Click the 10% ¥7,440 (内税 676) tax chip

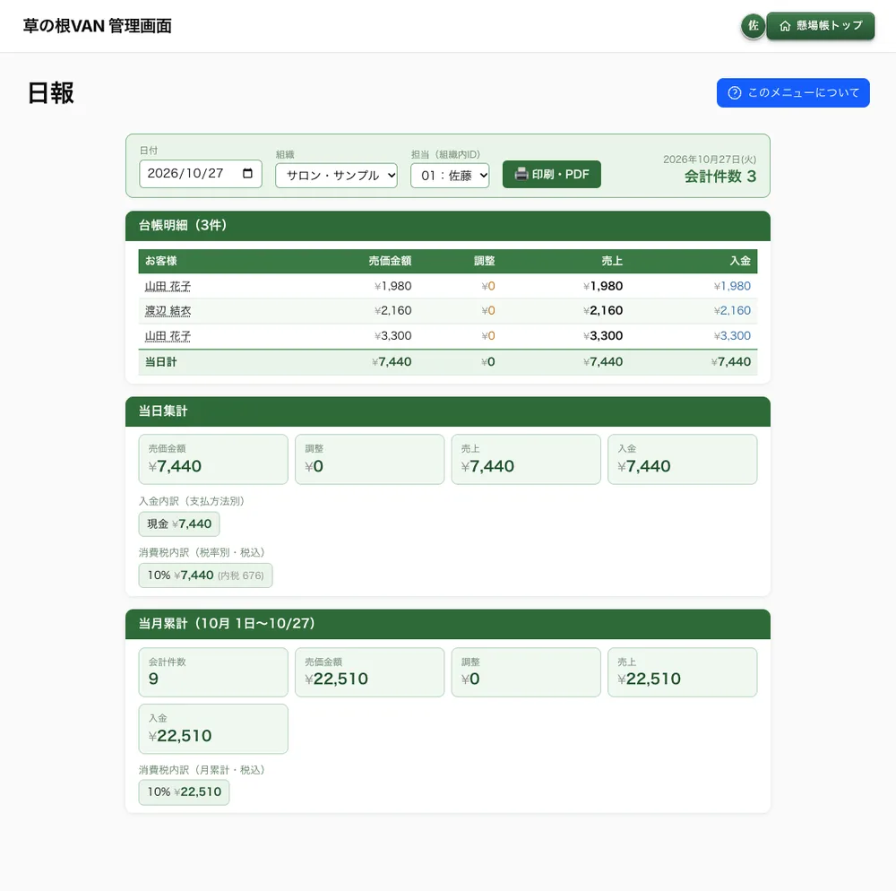tap(205, 575)
